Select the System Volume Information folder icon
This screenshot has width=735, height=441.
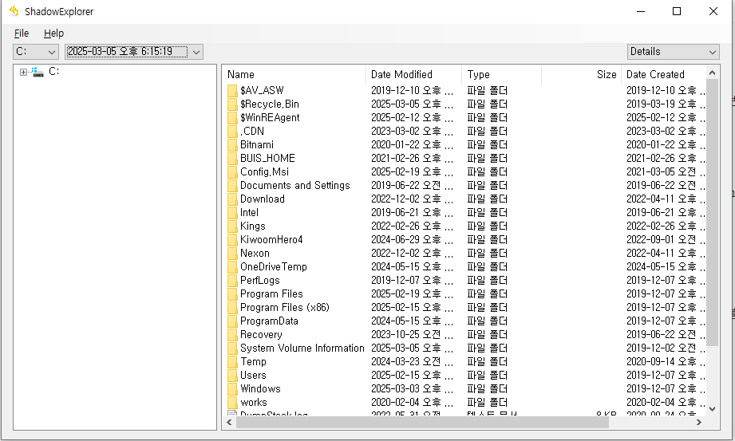[232, 348]
